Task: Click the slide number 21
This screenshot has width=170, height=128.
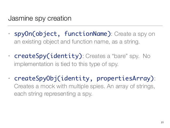Action: tap(162, 122)
